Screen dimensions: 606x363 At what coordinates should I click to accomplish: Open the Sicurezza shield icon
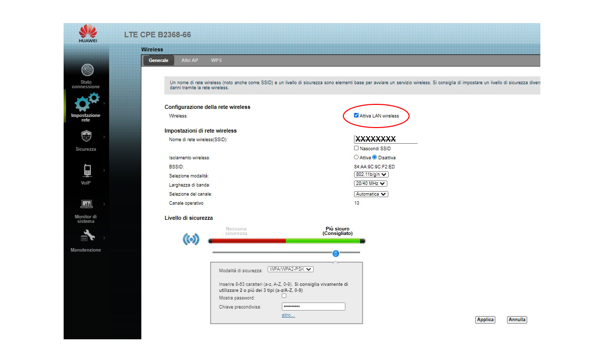pyautogui.click(x=86, y=136)
